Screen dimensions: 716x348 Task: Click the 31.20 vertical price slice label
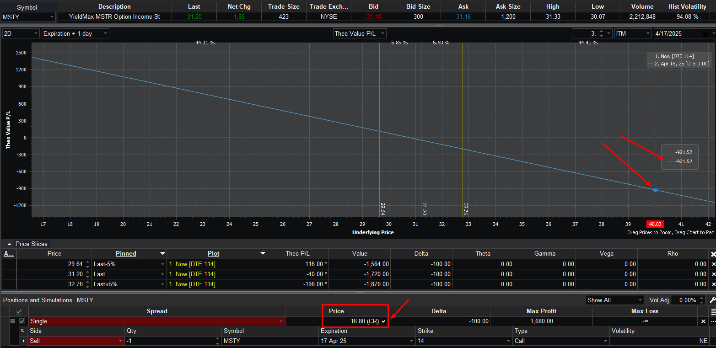pyautogui.click(x=424, y=209)
